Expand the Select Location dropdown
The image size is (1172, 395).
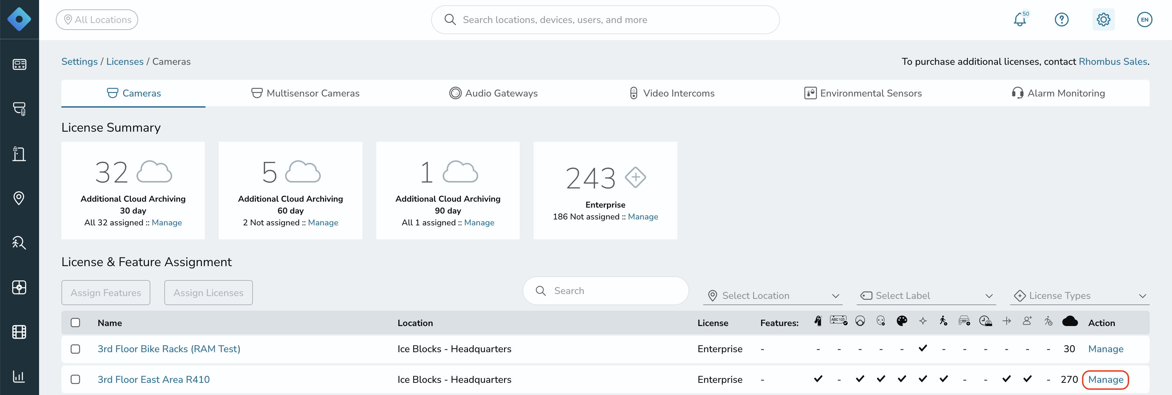773,295
